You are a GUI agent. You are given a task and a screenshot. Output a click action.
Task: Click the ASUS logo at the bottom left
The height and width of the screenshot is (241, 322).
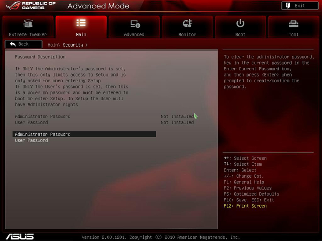(x=20, y=236)
